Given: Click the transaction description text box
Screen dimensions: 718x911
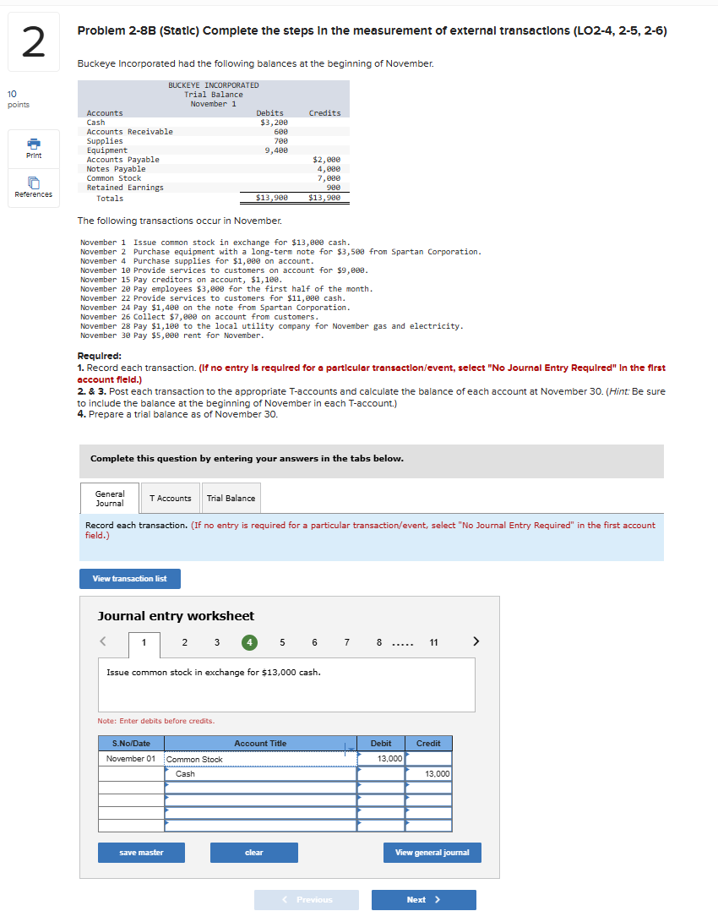Looking at the screenshot, I should click(x=287, y=685).
